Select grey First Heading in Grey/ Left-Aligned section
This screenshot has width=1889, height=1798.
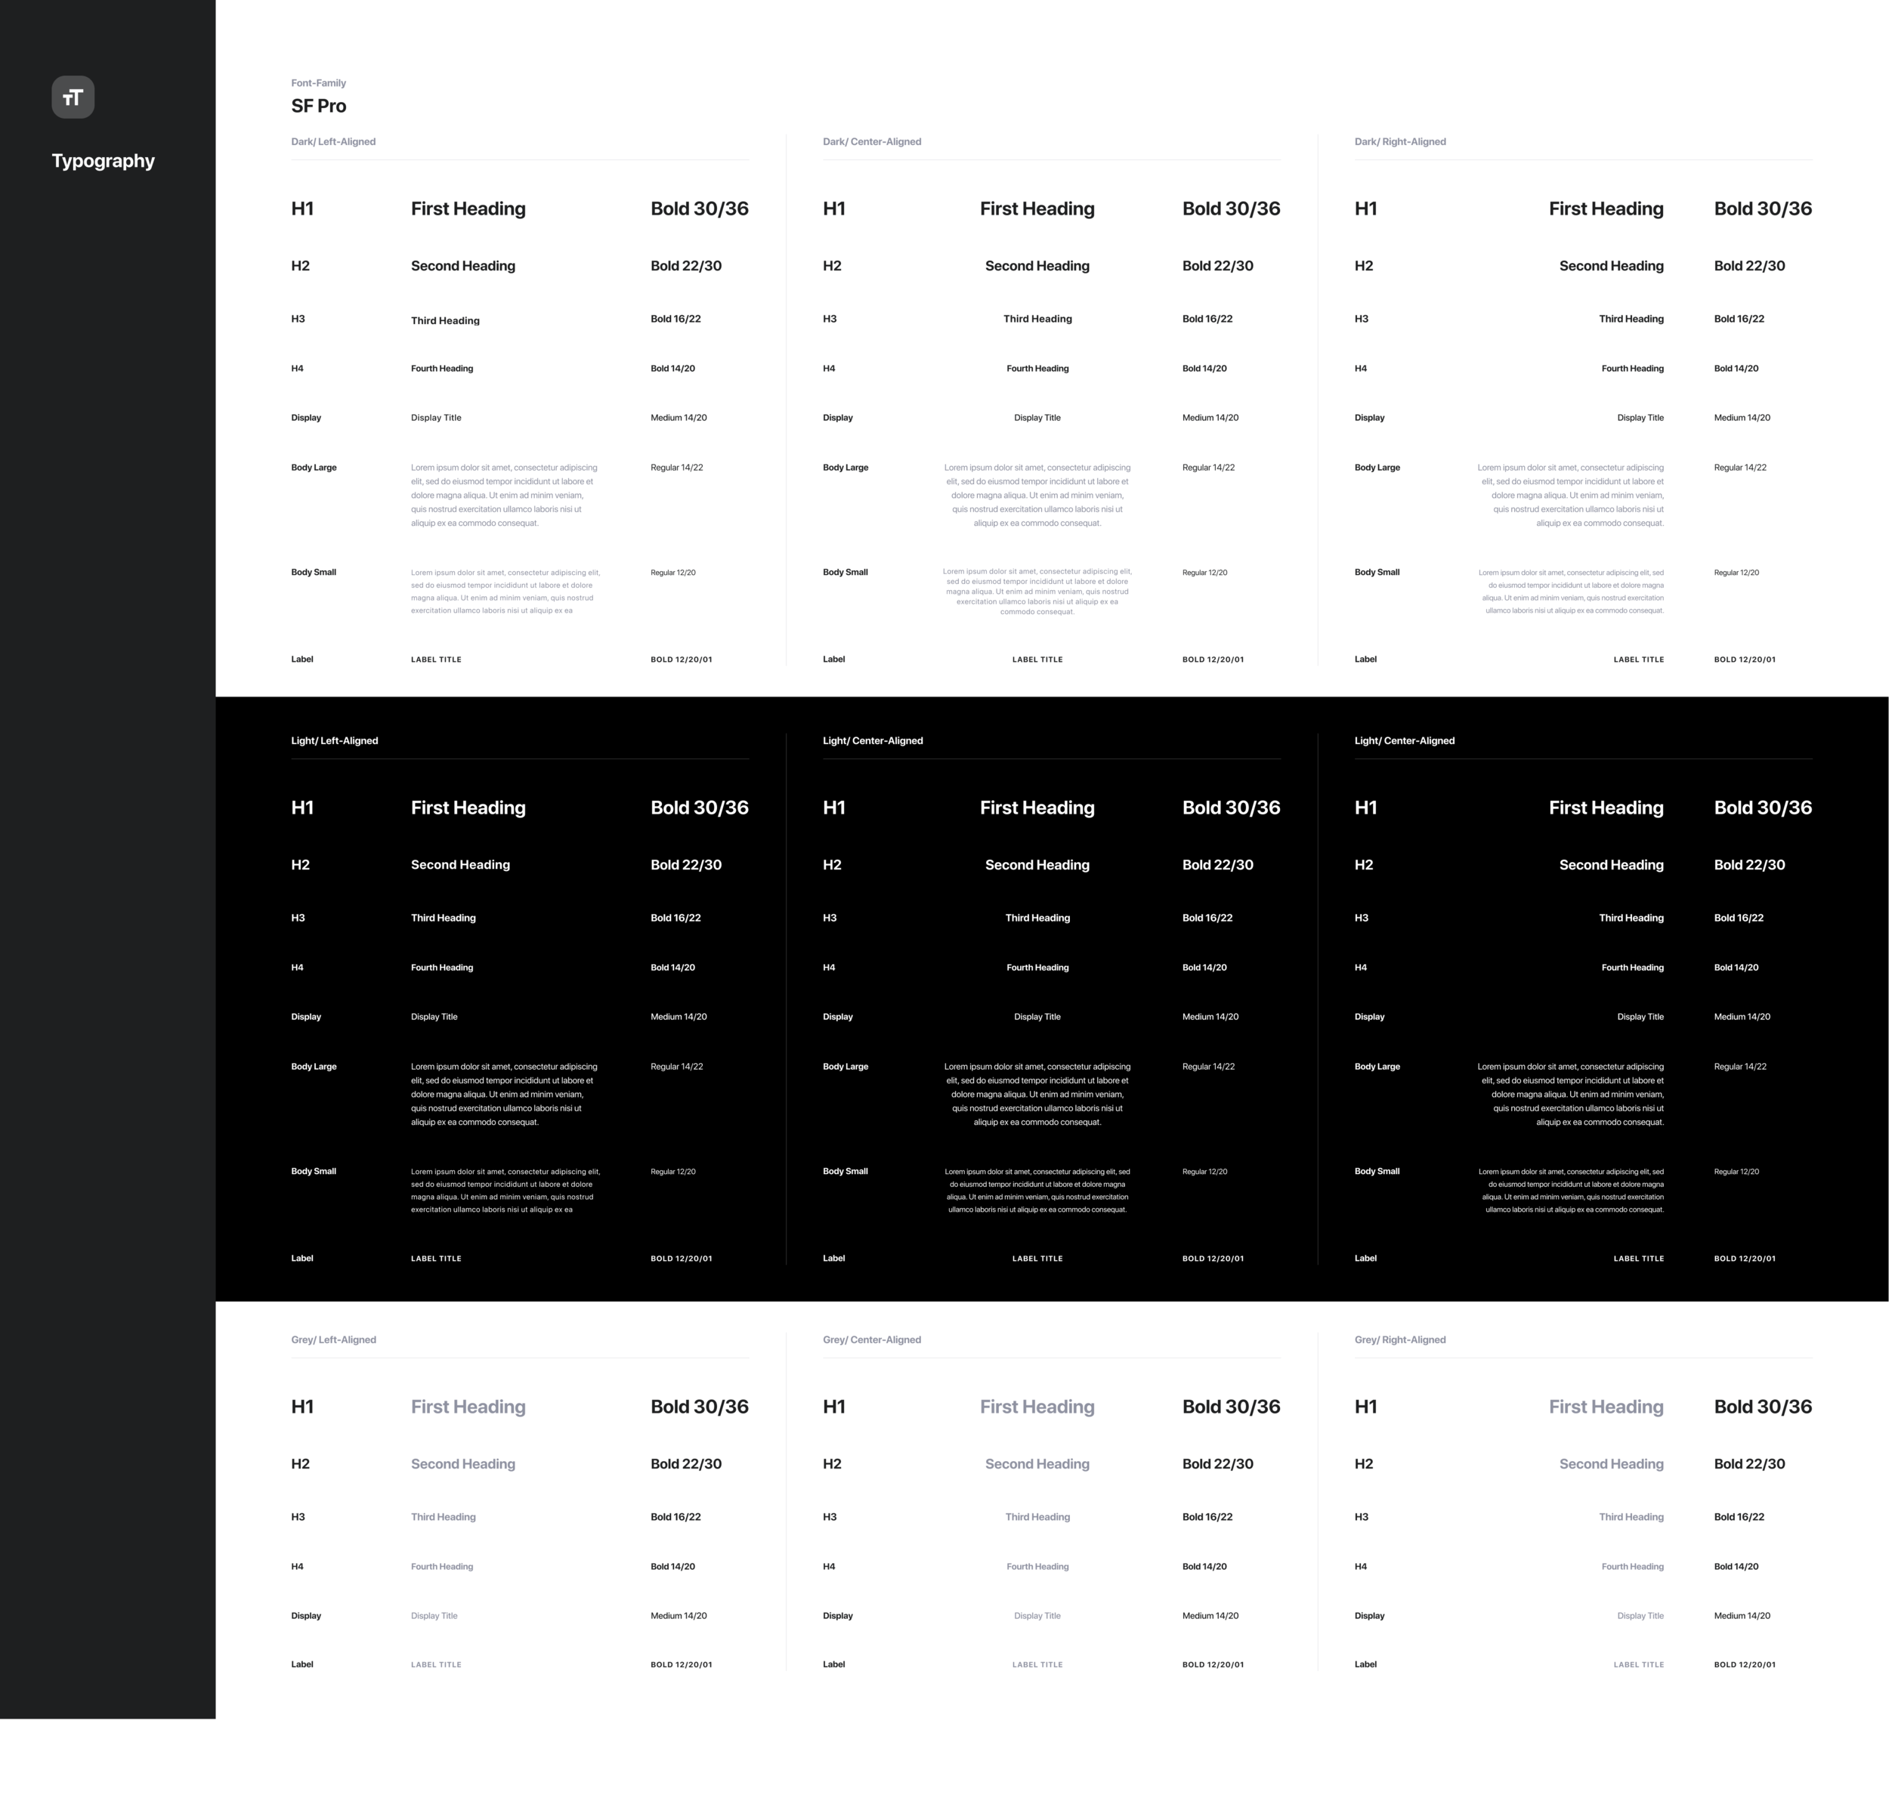[468, 1407]
